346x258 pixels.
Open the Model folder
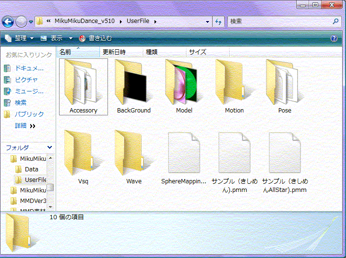[184, 87]
